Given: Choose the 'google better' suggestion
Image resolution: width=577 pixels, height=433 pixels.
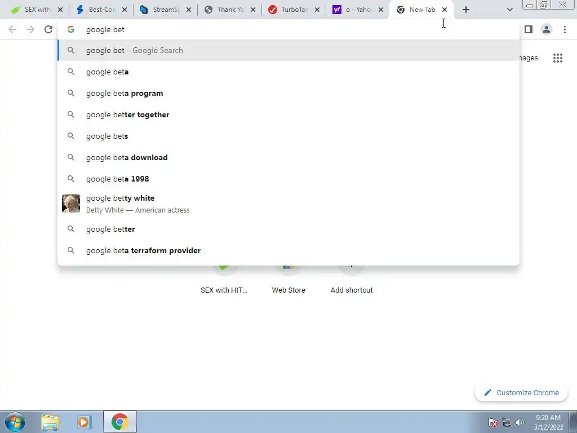Looking at the screenshot, I should [x=288, y=229].
